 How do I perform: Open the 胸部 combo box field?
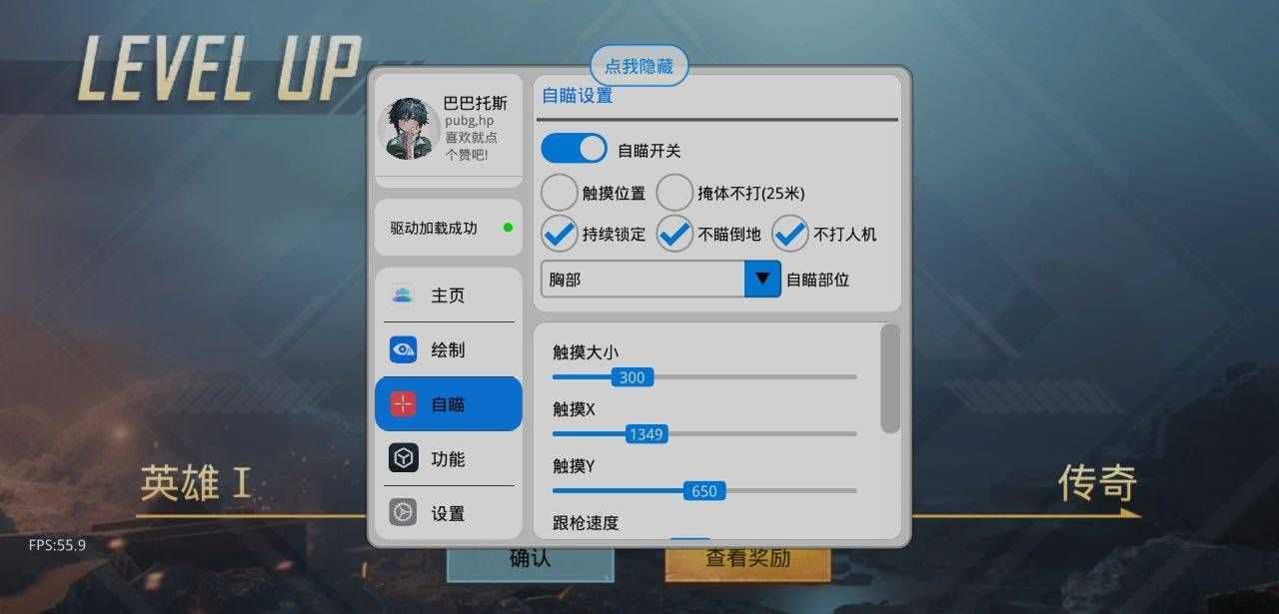tap(660, 279)
